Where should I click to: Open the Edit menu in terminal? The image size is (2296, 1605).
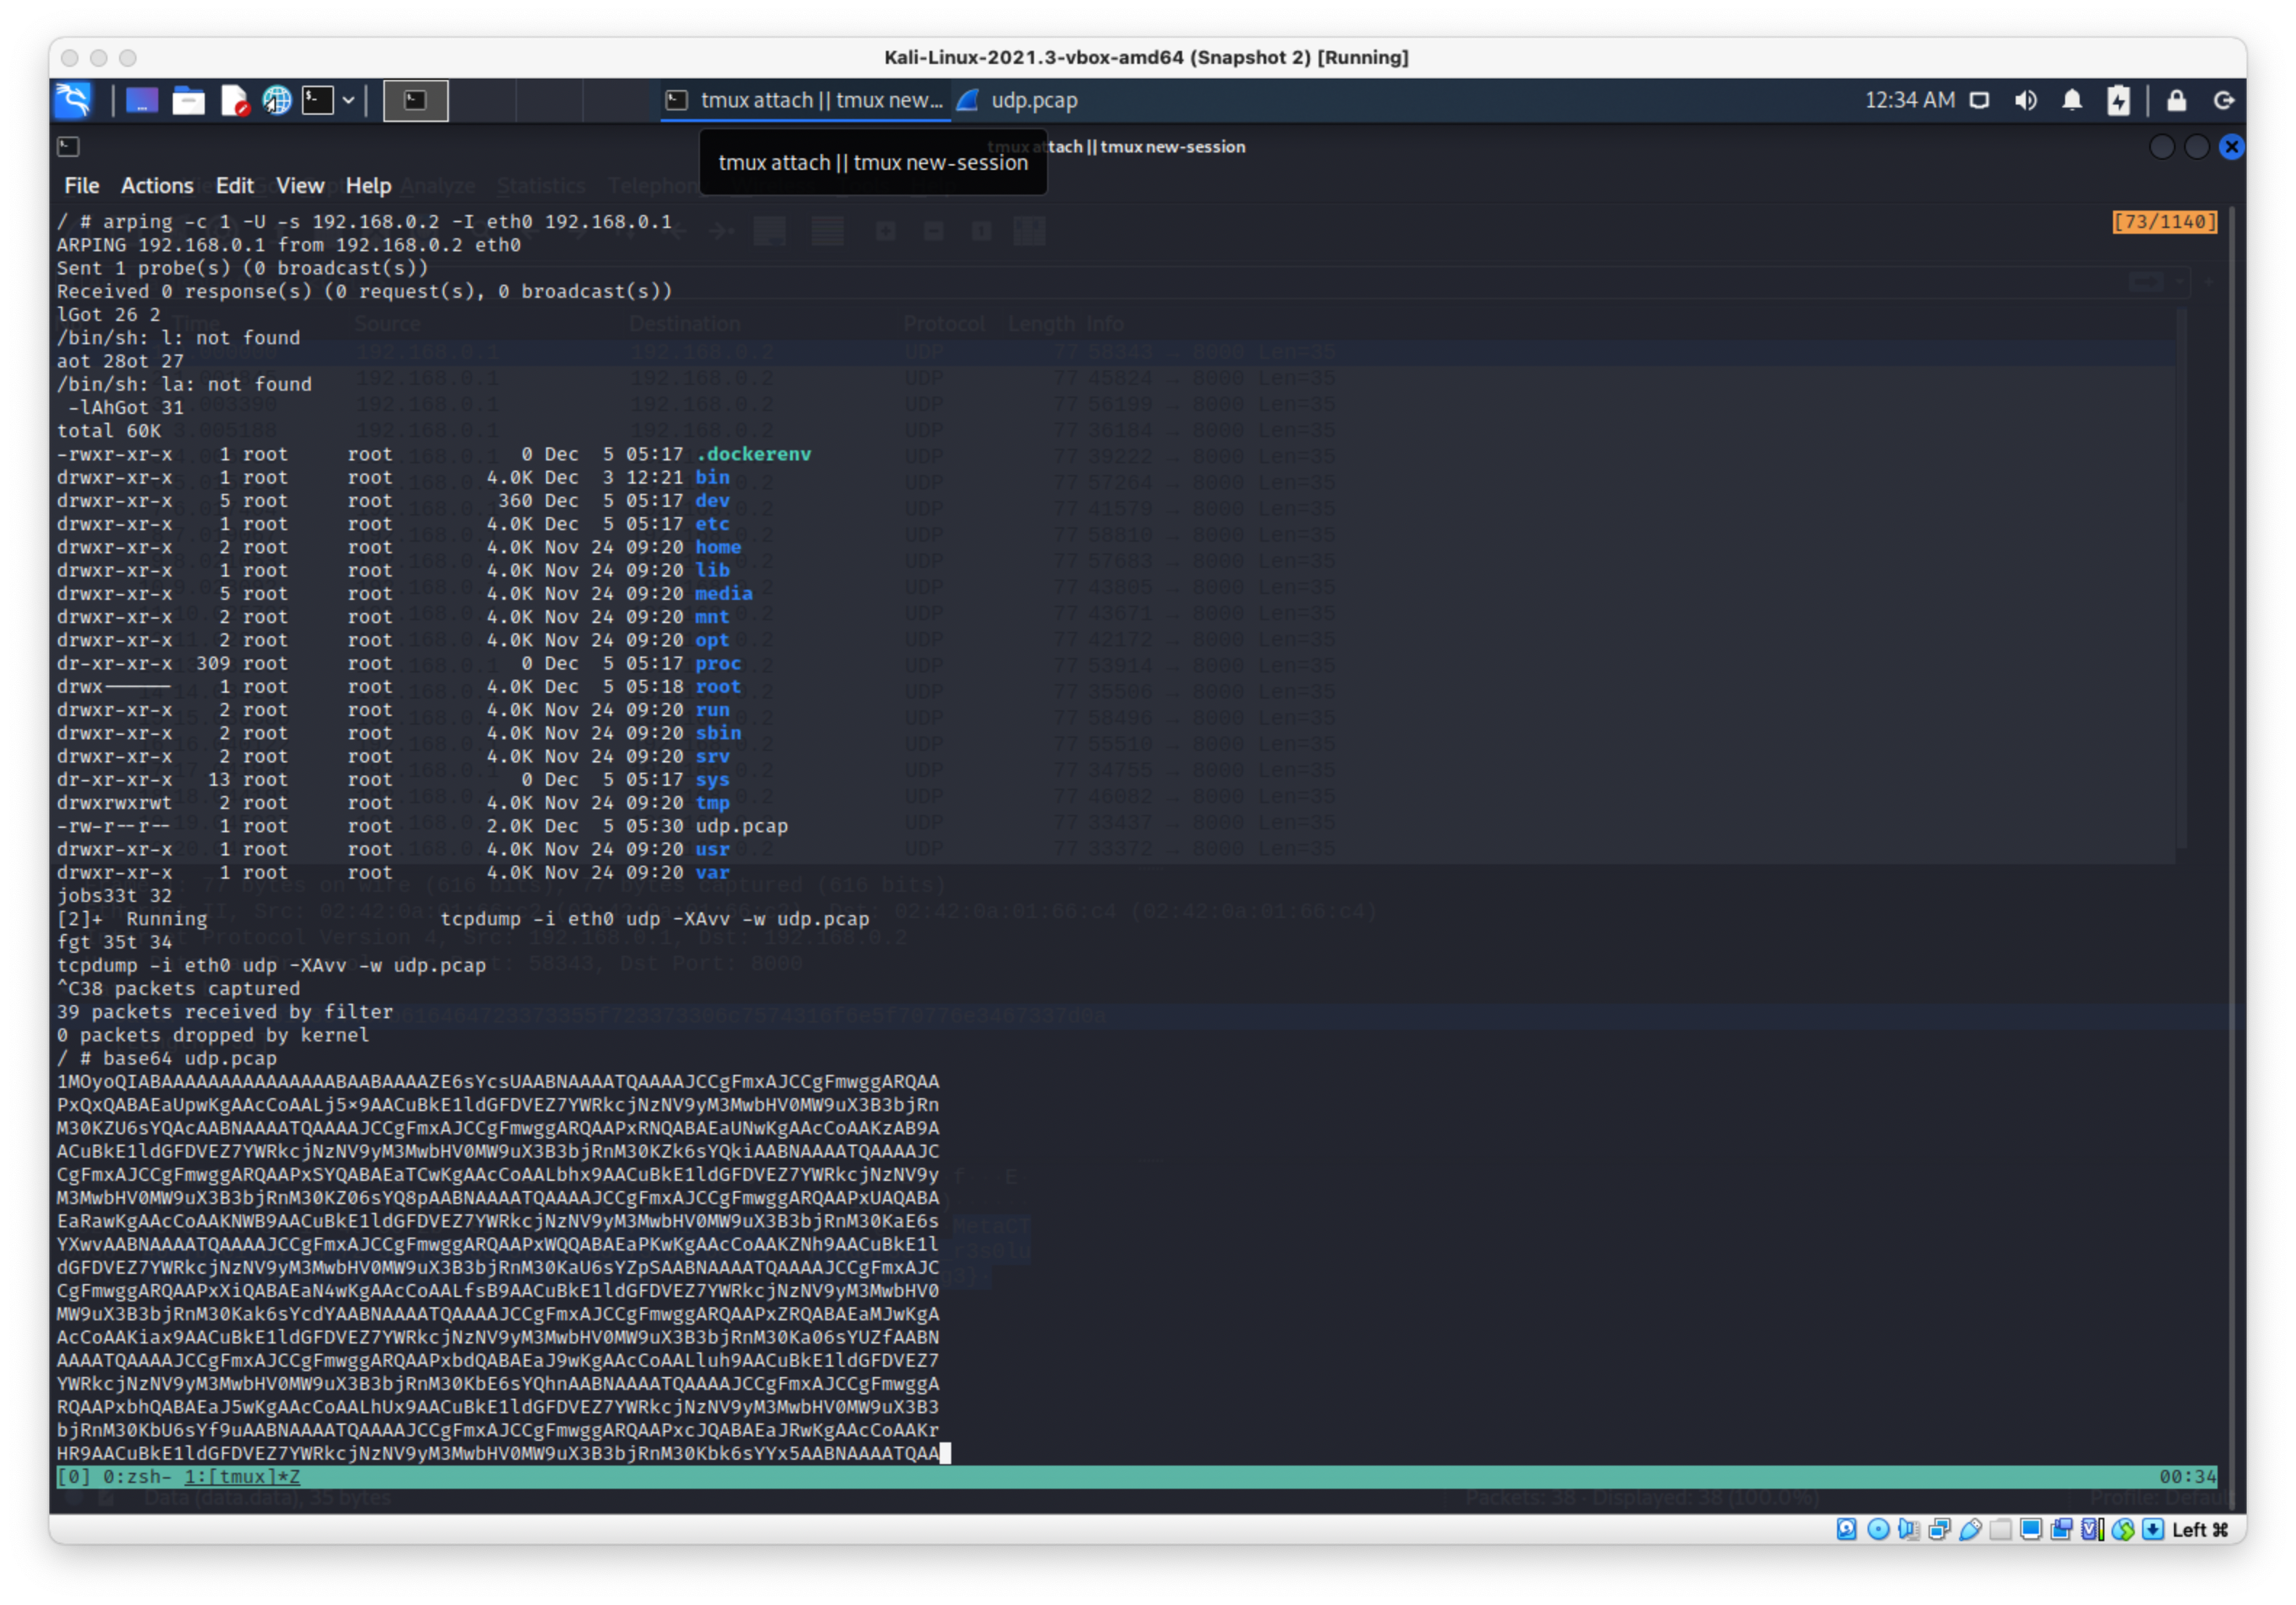[235, 186]
